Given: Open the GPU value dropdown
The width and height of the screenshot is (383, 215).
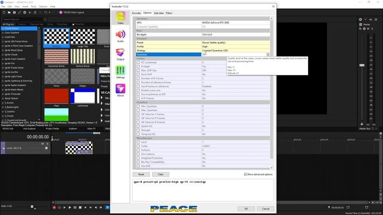Looking at the screenshot, I should [235, 23].
